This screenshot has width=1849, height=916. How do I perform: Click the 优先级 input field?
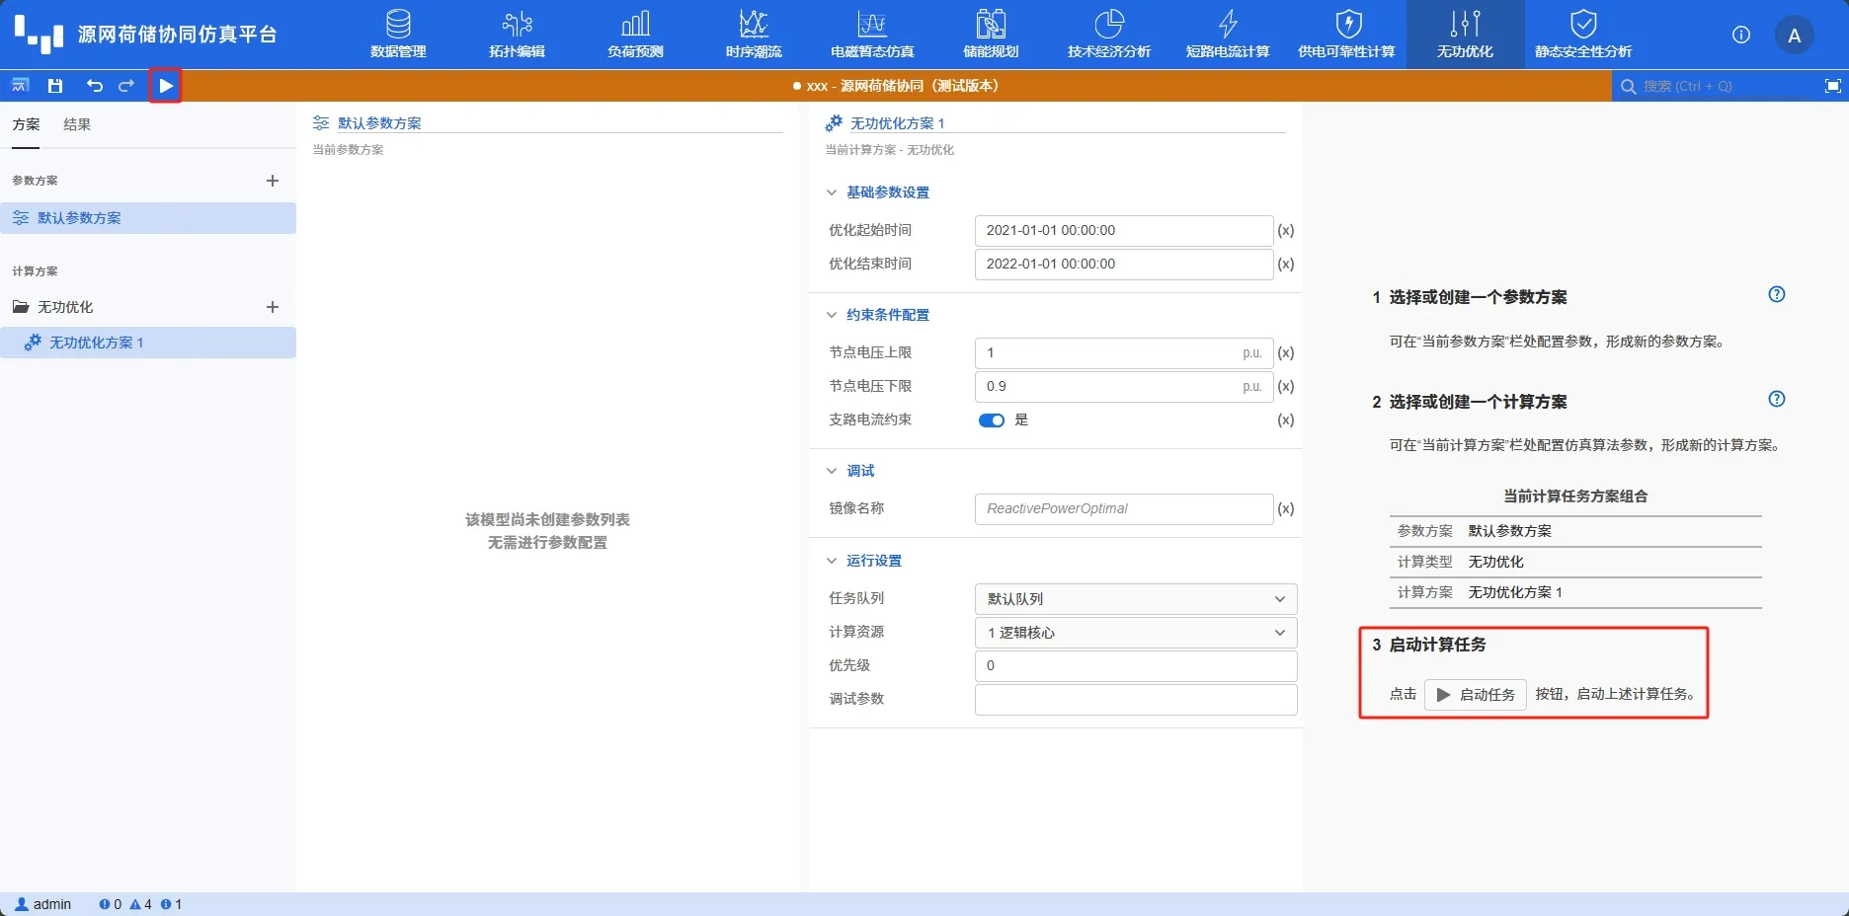1136,666
